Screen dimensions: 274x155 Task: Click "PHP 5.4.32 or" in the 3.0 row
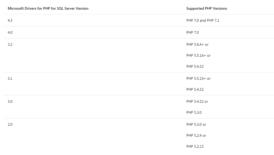[x=197, y=101]
